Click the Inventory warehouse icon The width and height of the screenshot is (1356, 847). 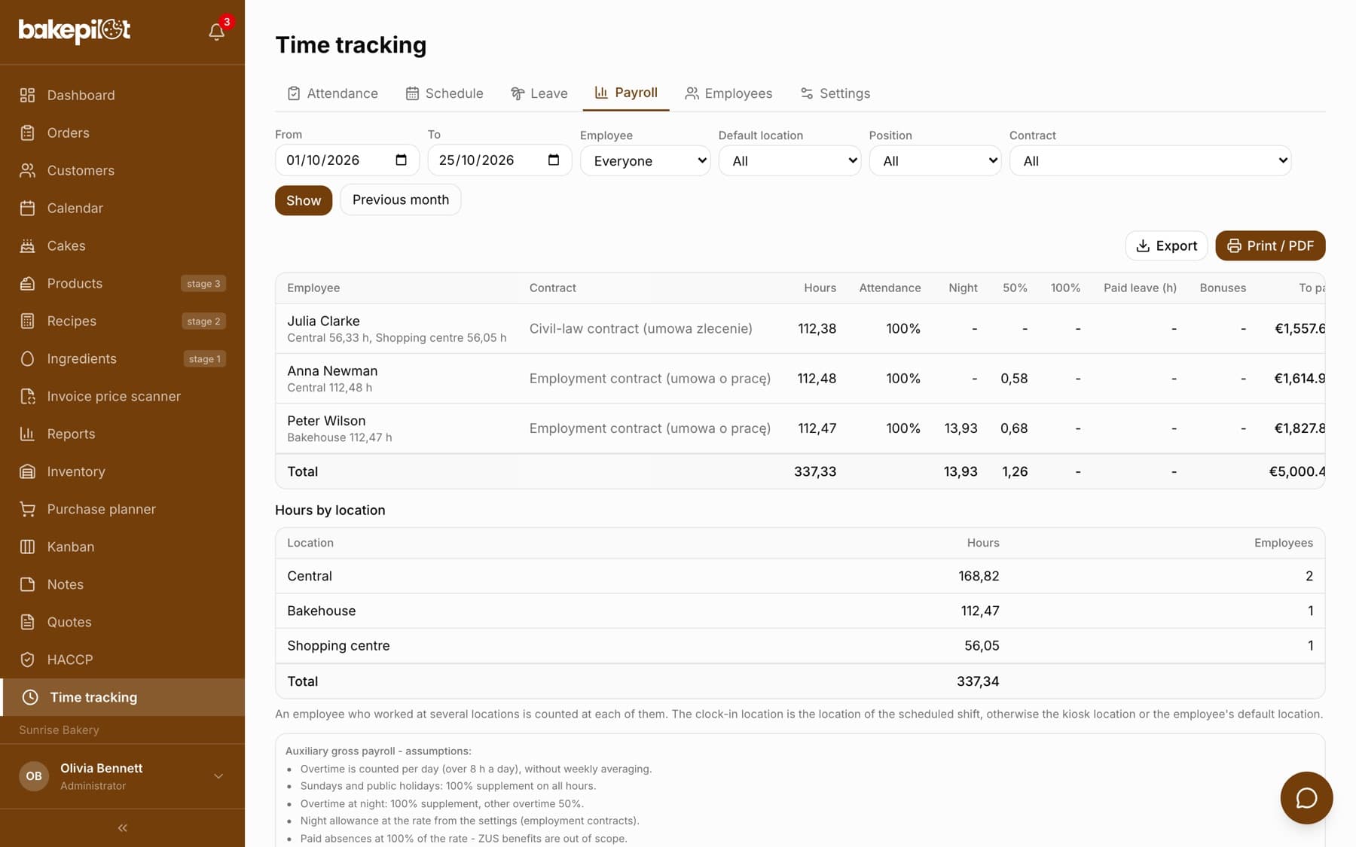(27, 471)
